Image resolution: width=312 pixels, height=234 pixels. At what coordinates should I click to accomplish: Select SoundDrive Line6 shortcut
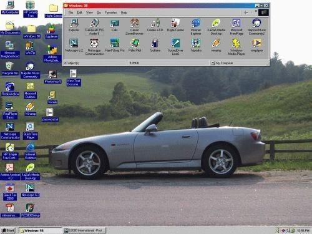click(175, 47)
